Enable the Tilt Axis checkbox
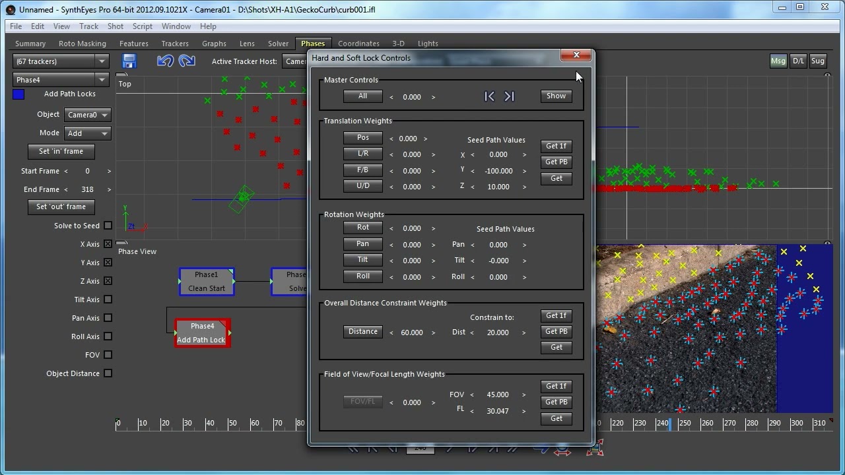The image size is (845, 475). coord(108,300)
